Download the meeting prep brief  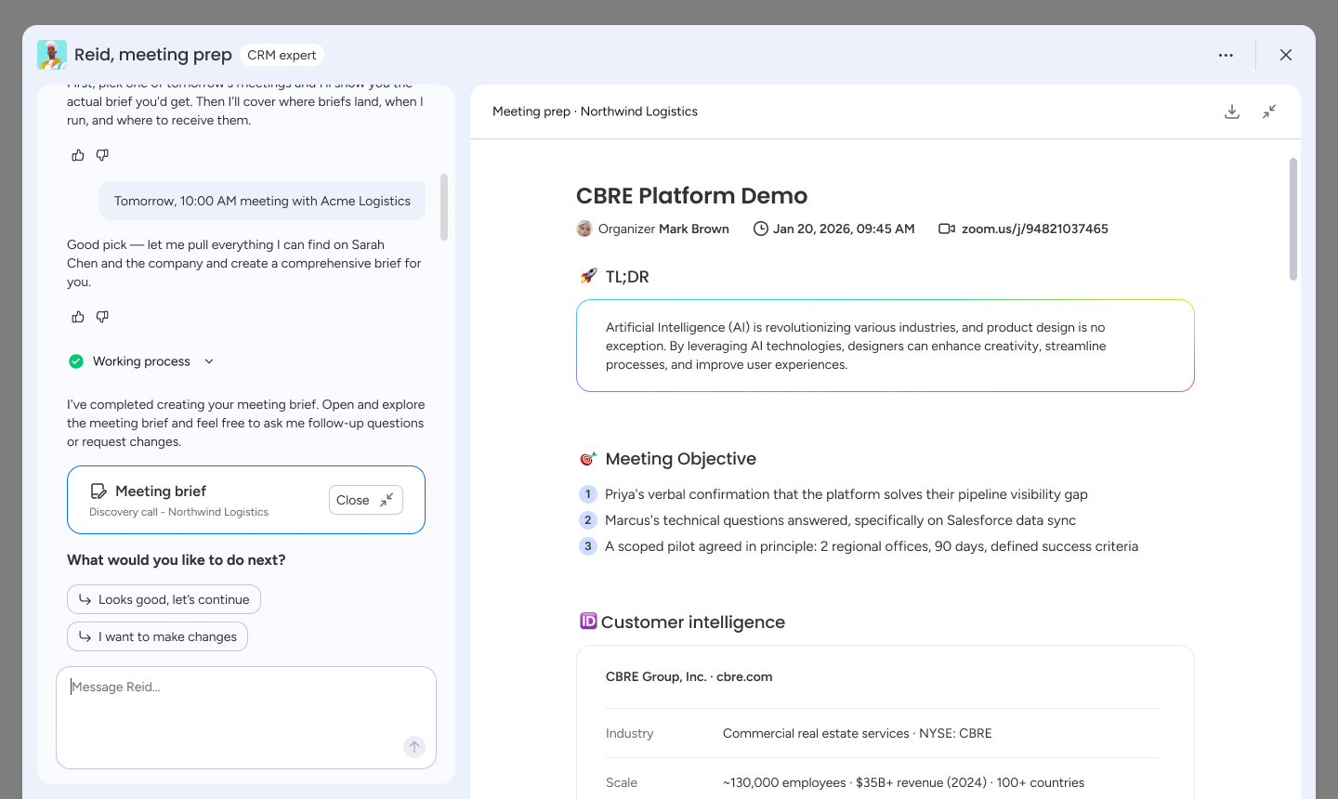[x=1232, y=111]
